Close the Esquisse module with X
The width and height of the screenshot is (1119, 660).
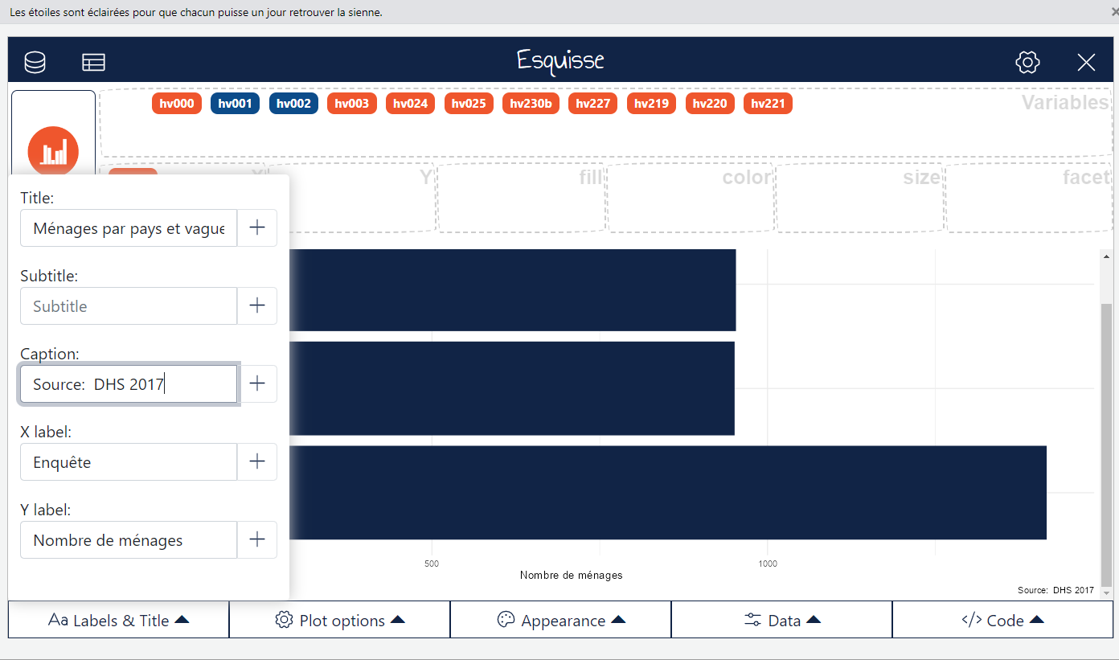pyautogui.click(x=1086, y=62)
